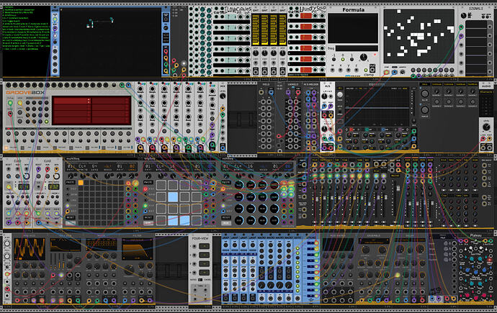Screen dimensions: 497x313
Task: Click the LEVEL knob on the audio module
Action: pyautogui.click(x=486, y=127)
